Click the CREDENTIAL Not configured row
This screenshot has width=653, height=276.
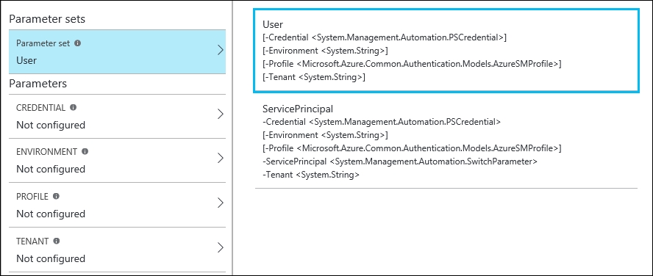117,117
